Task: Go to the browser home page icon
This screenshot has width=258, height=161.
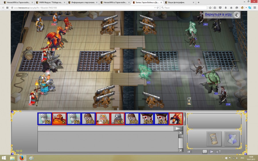Action: click(x=231, y=7)
